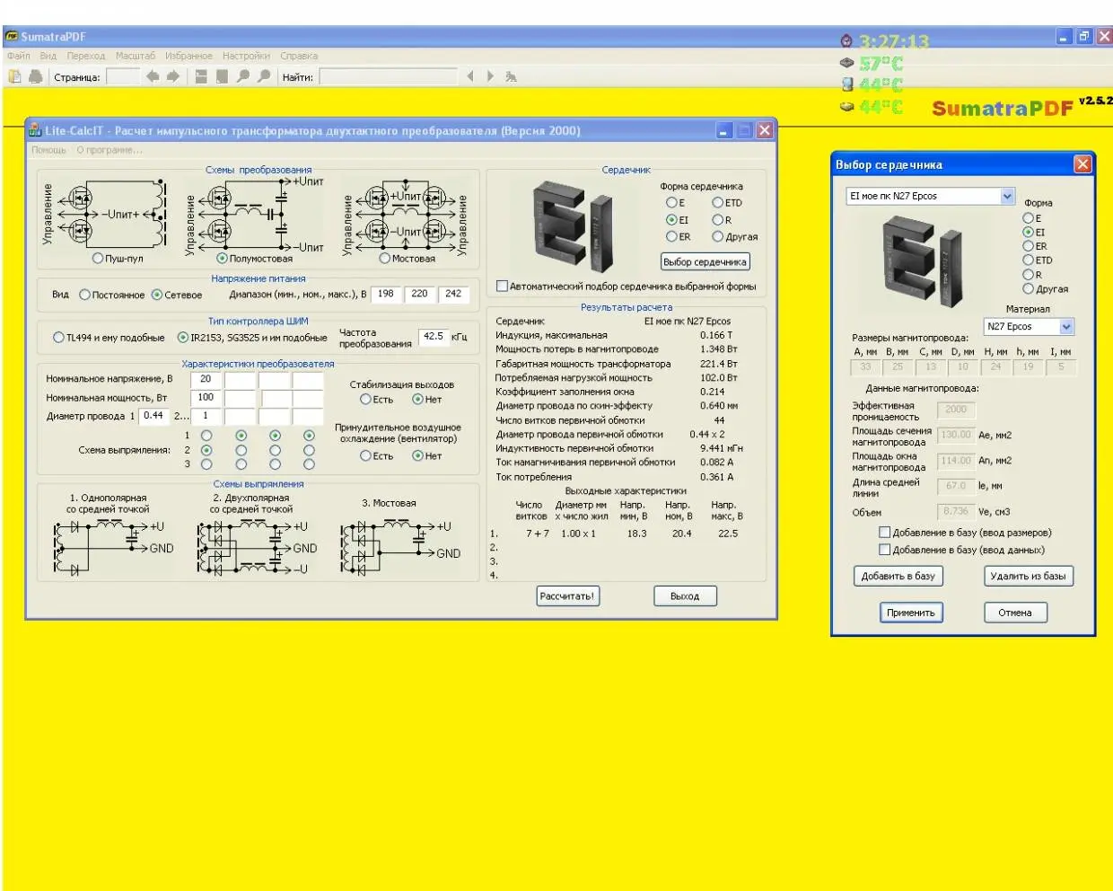Open the EI мое пк N27 Epcos dropdown
This screenshot has height=891, width=1113.
1007,196
